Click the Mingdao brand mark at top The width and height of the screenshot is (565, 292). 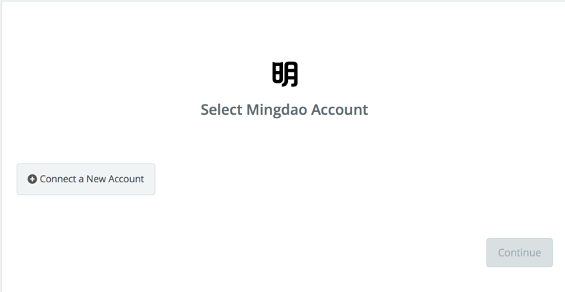point(284,74)
